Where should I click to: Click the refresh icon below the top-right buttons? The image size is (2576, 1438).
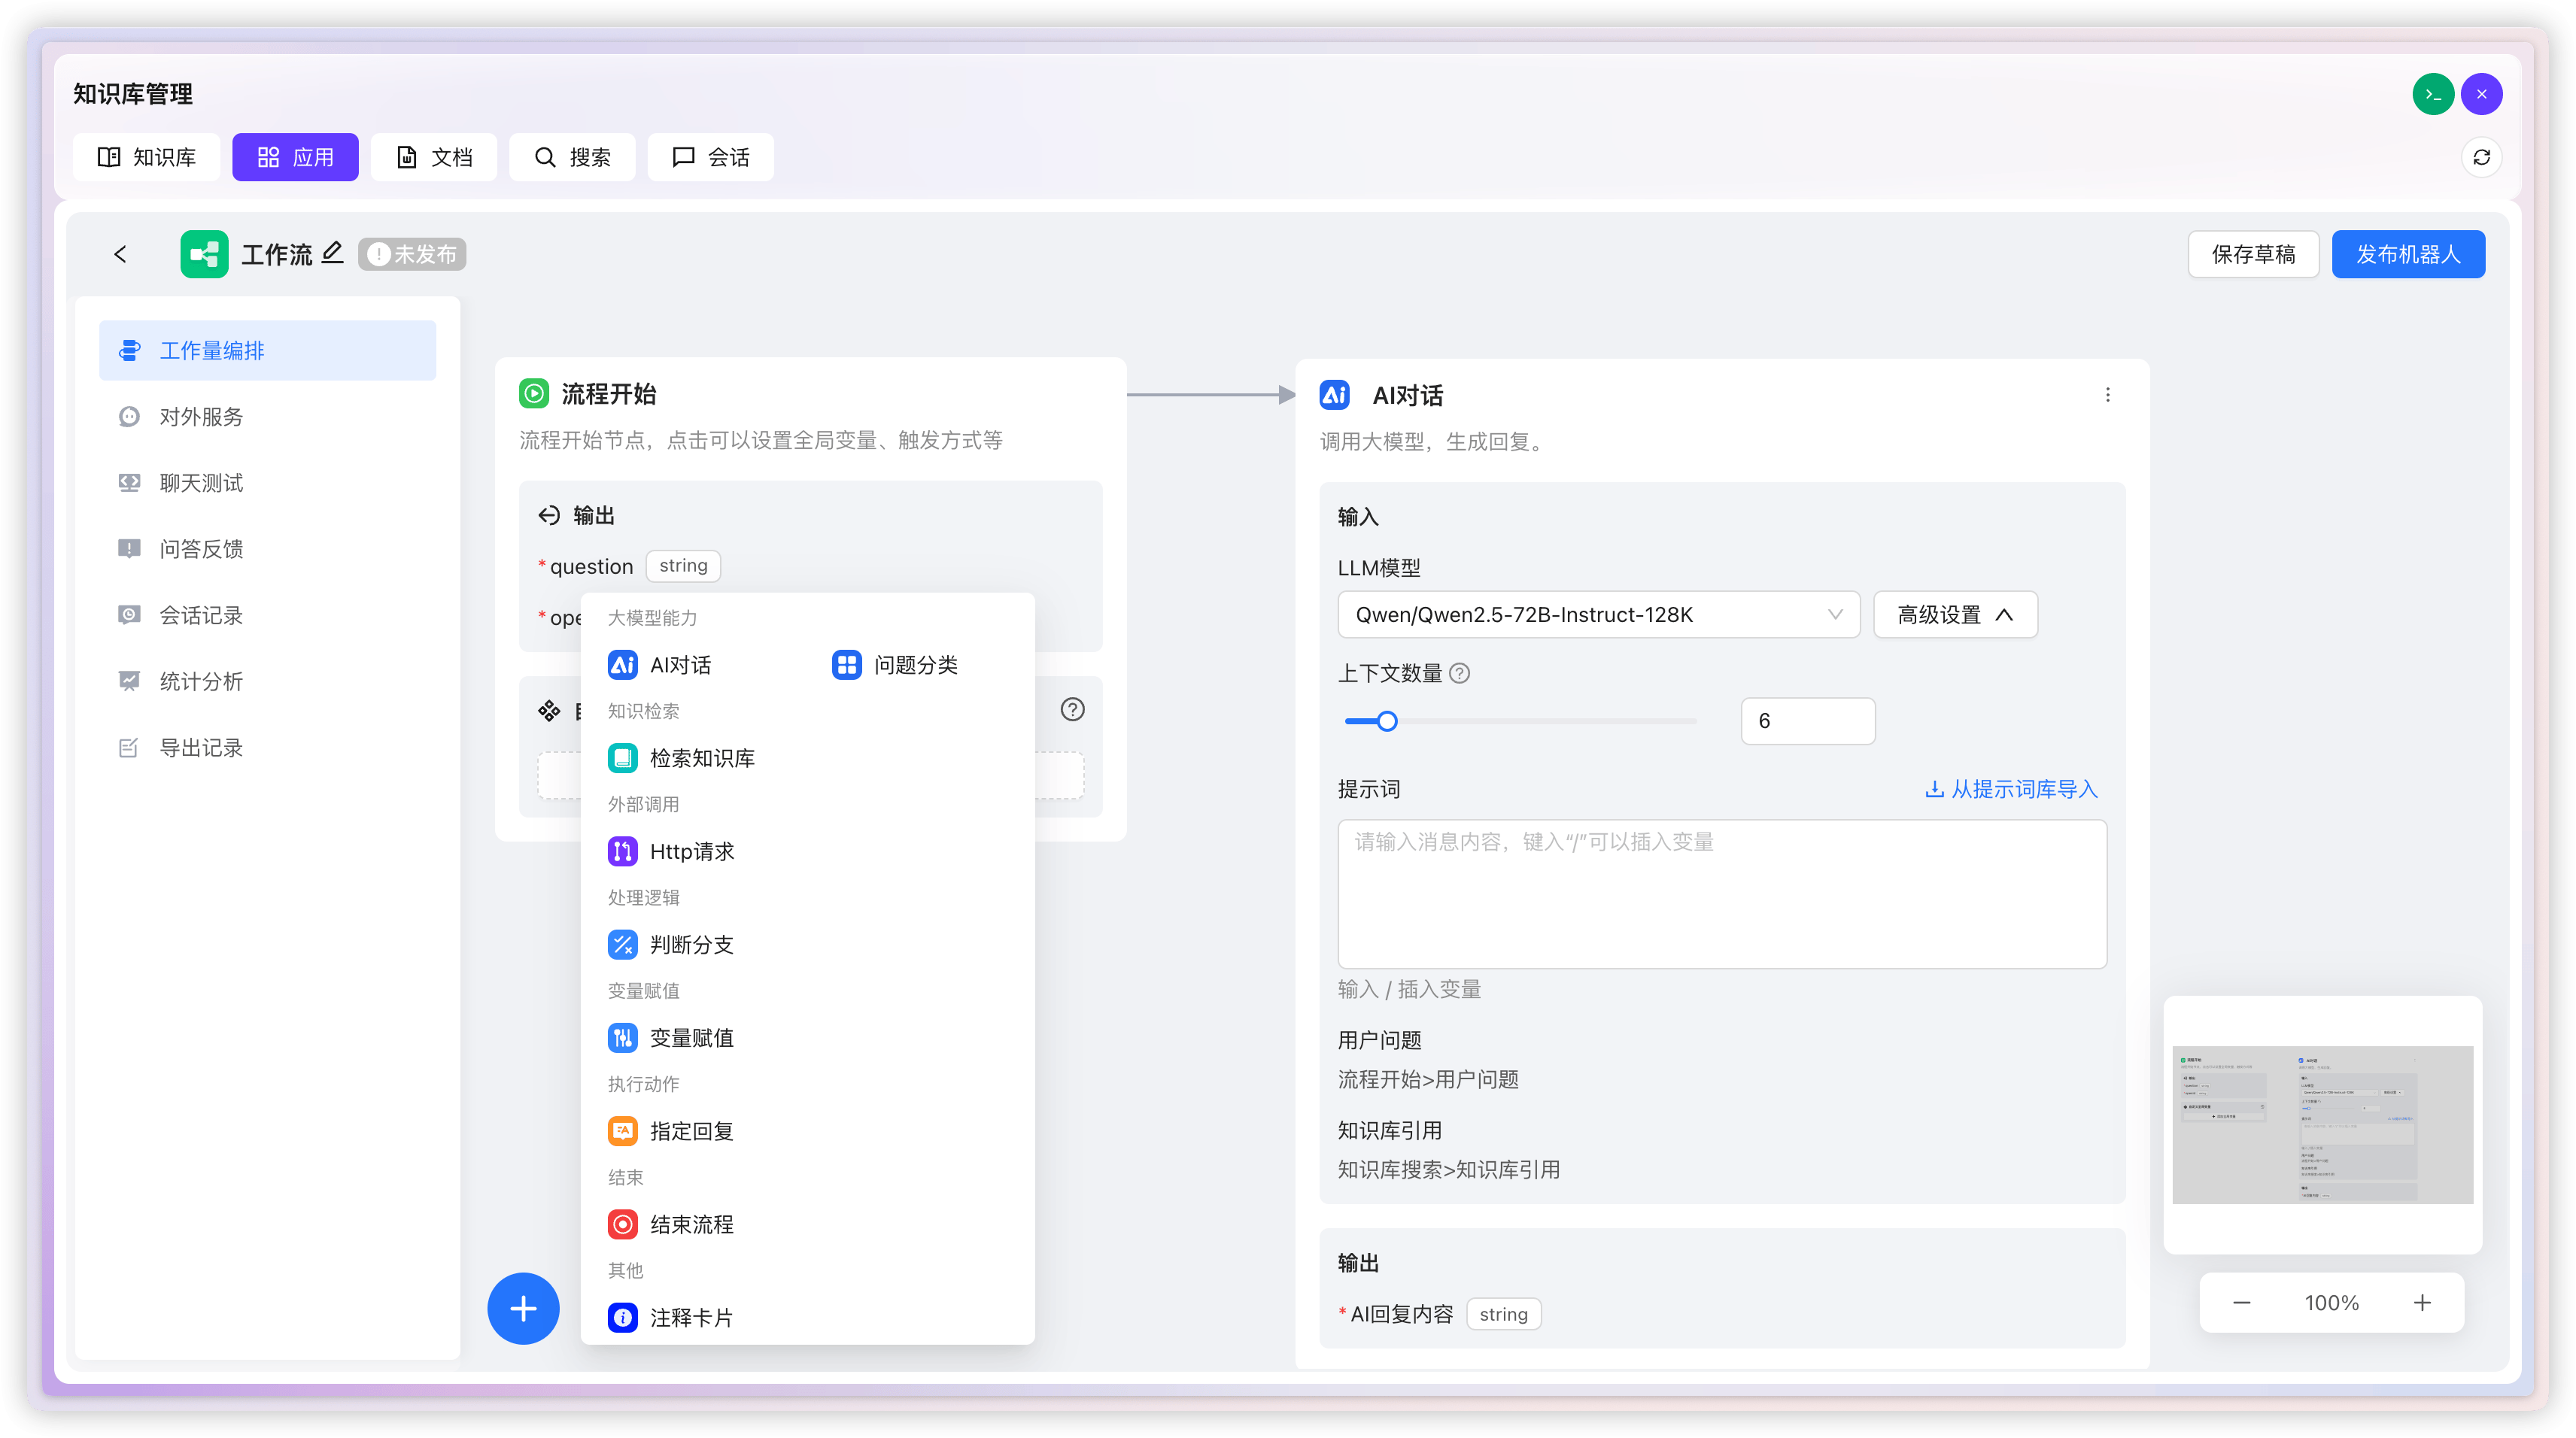pos(2481,157)
